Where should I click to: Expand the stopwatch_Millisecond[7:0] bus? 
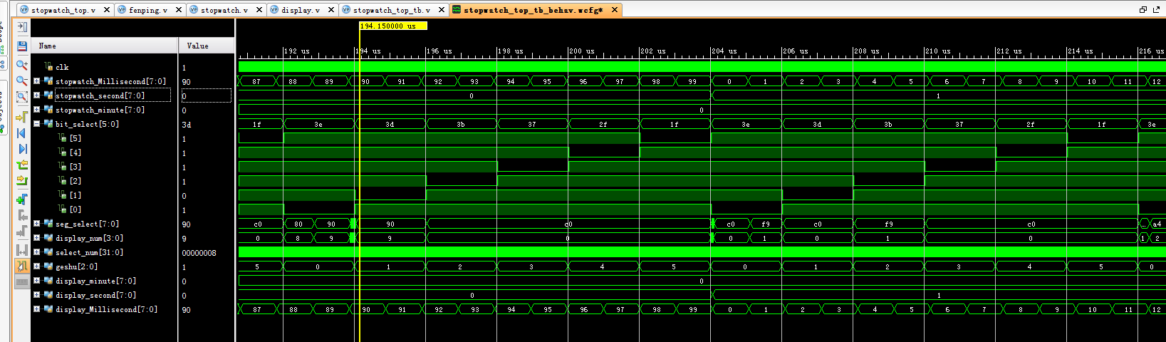click(x=36, y=81)
